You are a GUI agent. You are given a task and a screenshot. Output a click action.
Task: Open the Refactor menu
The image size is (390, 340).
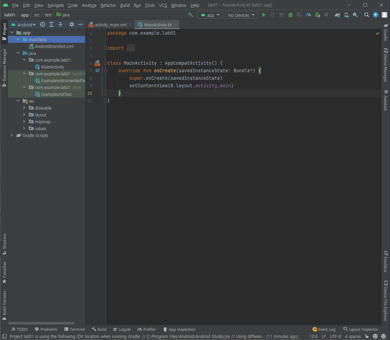108,5
